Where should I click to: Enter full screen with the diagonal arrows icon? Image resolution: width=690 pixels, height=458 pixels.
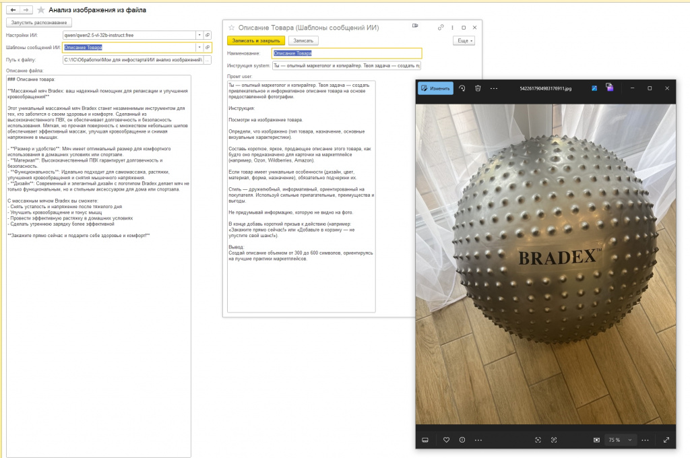(x=666, y=440)
